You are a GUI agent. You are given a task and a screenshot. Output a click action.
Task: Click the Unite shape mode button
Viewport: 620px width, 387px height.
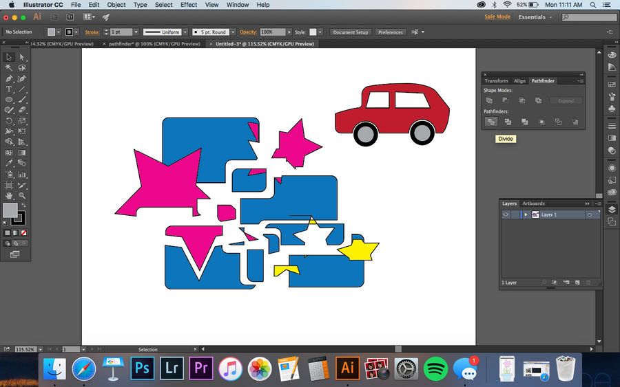[x=489, y=100]
